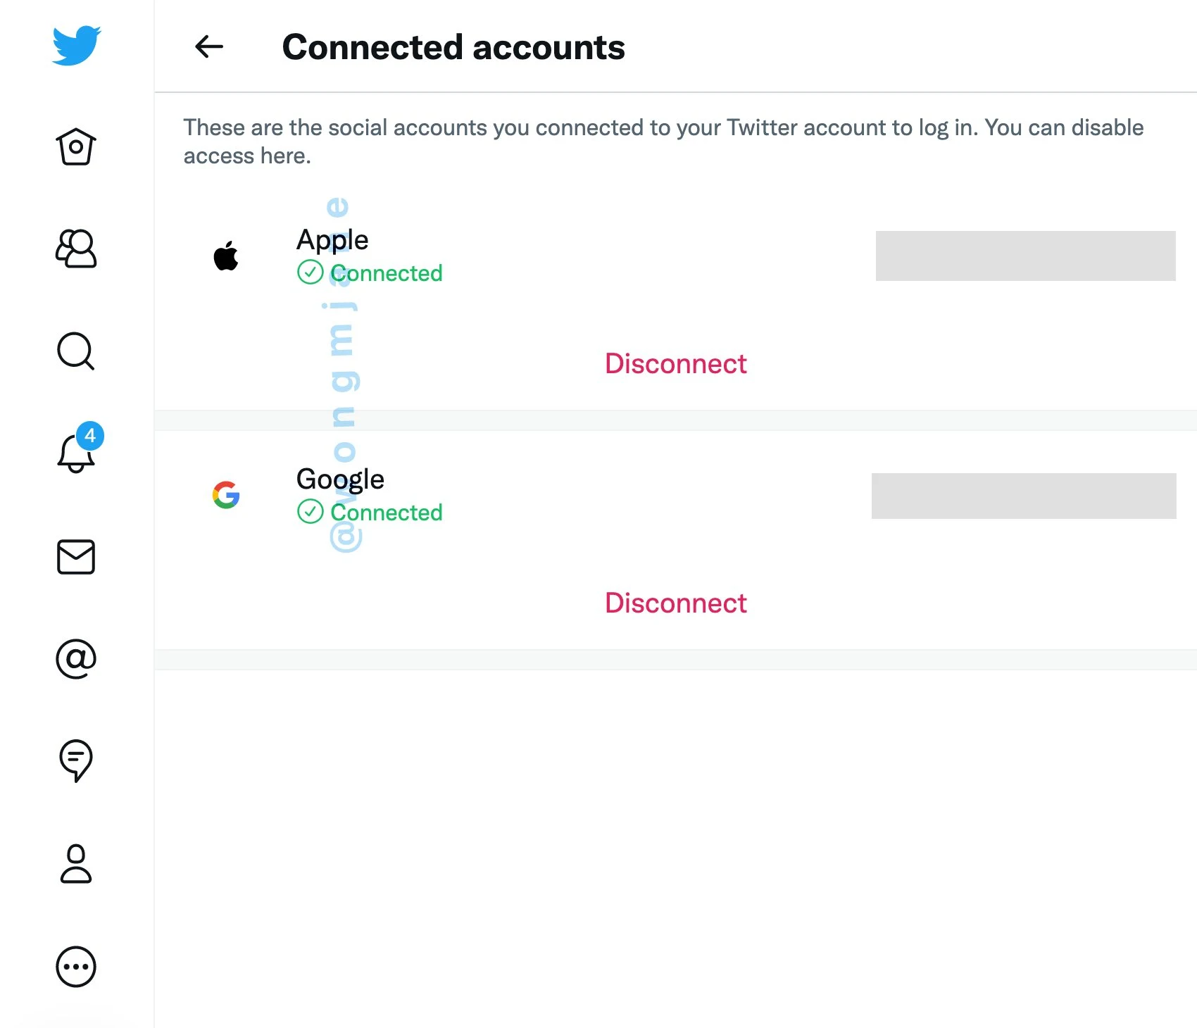Click the Google logo next to Google account

coord(225,496)
